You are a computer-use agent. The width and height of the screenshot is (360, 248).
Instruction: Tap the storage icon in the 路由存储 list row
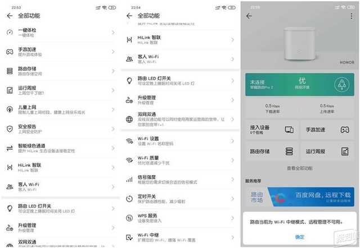tap(10, 71)
